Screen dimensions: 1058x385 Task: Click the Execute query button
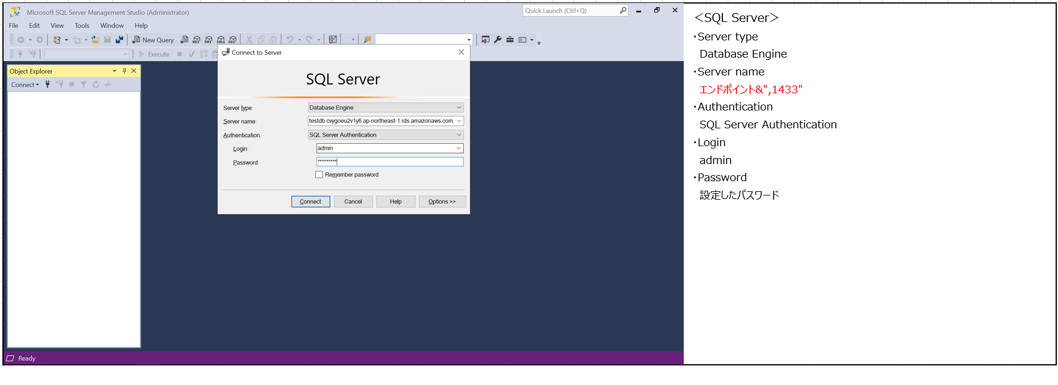point(154,54)
